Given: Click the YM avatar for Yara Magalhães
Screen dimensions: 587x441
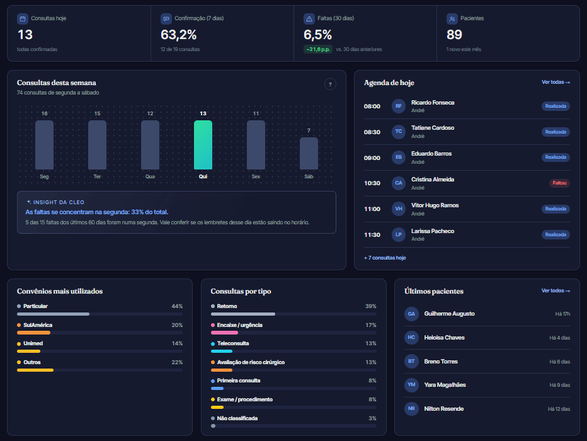Looking at the screenshot, I should point(411,385).
